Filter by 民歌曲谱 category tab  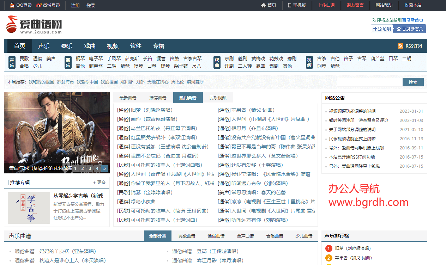[187, 236]
